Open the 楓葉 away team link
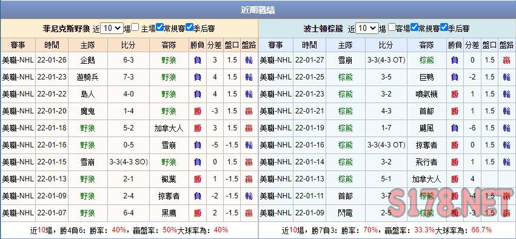The width and height of the screenshot is (516, 239). pyautogui.click(x=169, y=179)
